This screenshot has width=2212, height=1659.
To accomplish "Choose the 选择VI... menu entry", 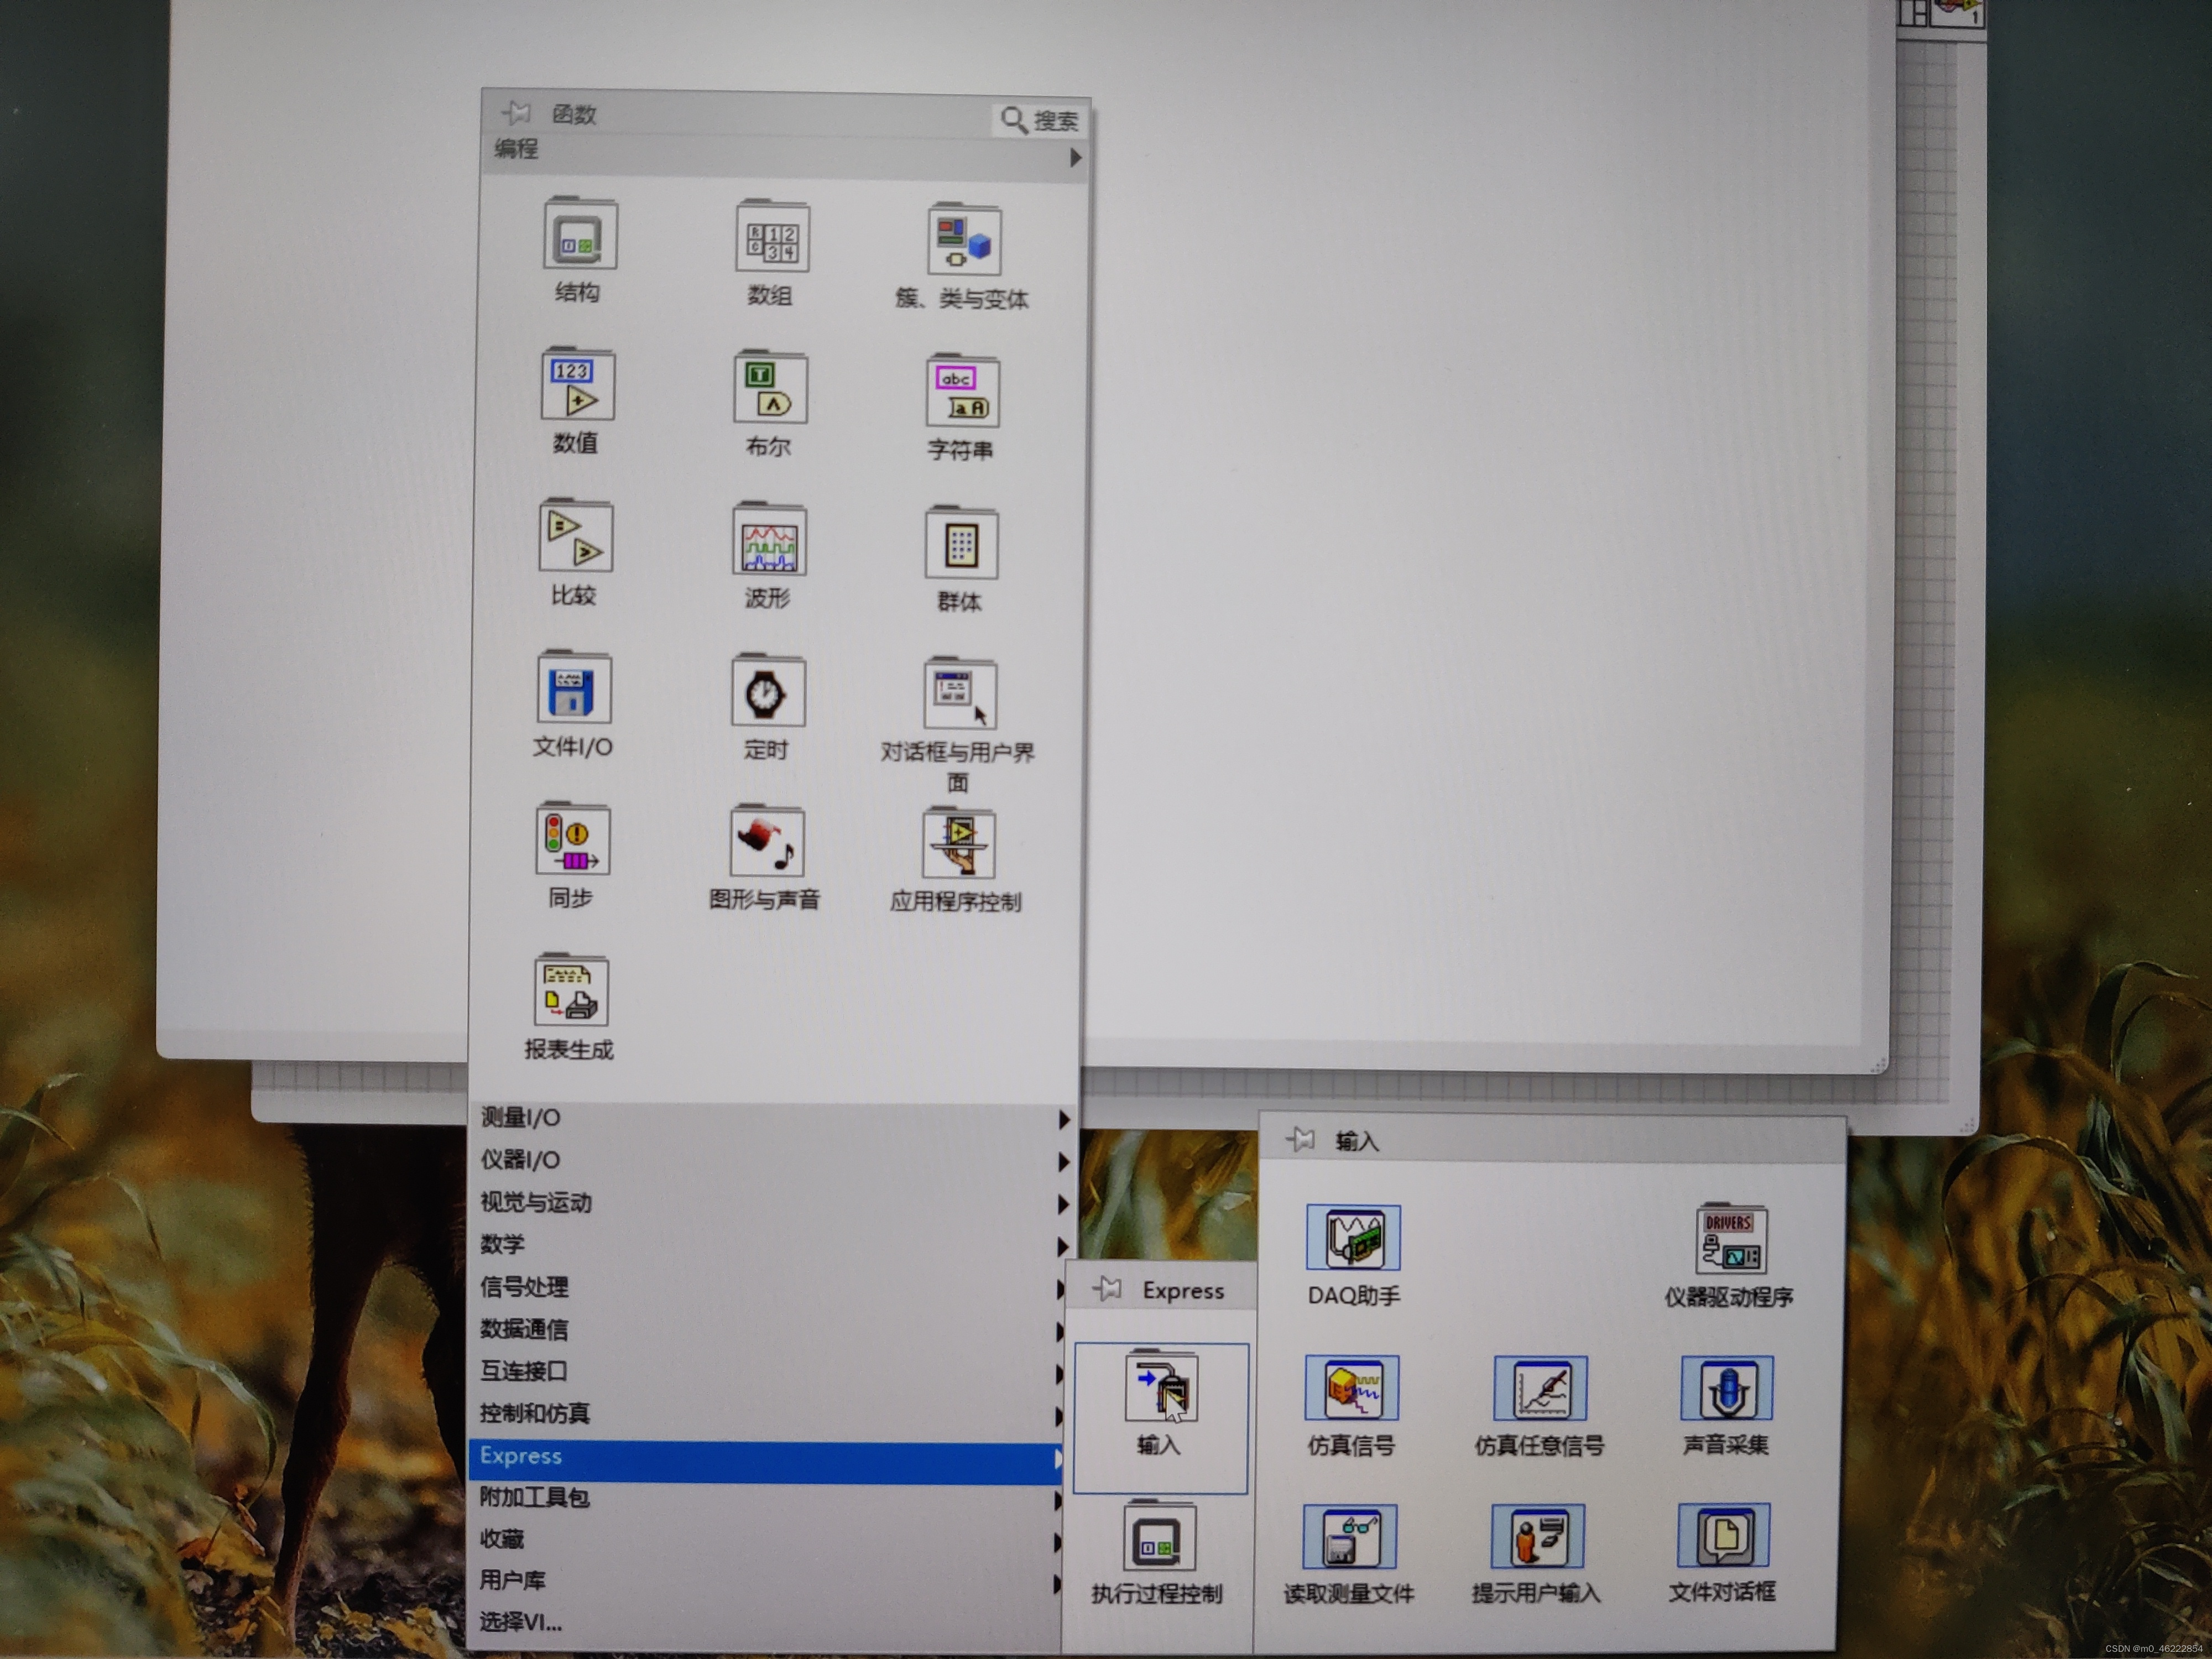I will coord(521,1622).
